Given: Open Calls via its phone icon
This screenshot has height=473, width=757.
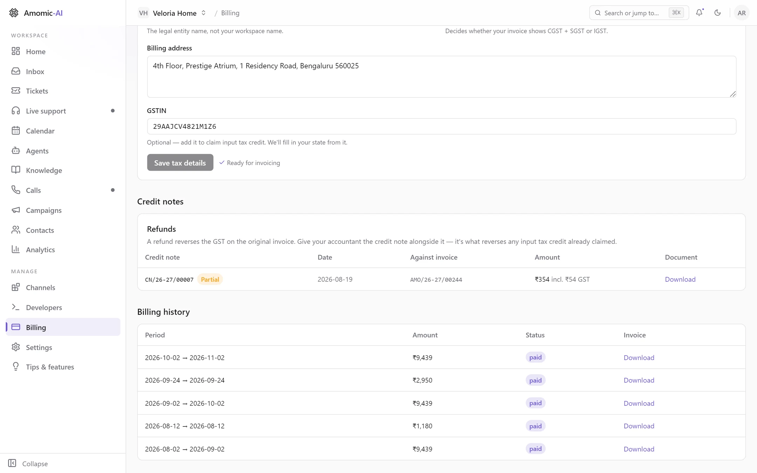Looking at the screenshot, I should 16,190.
